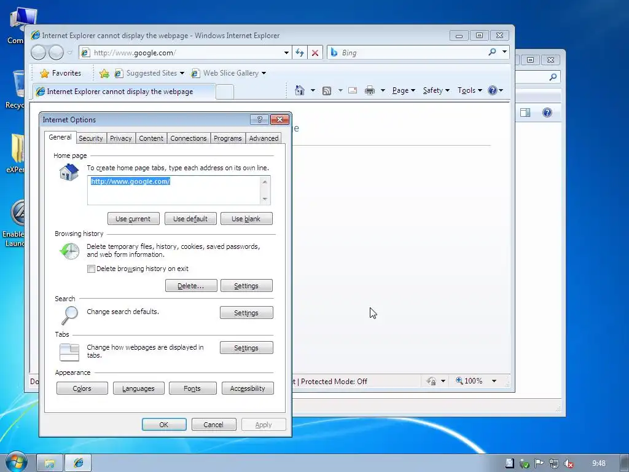The height and width of the screenshot is (472, 629).
Task: Switch to the Security tab
Action: 91,138
